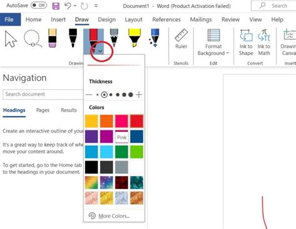Show the Results navigation tab
The image size is (296, 229).
click(69, 110)
